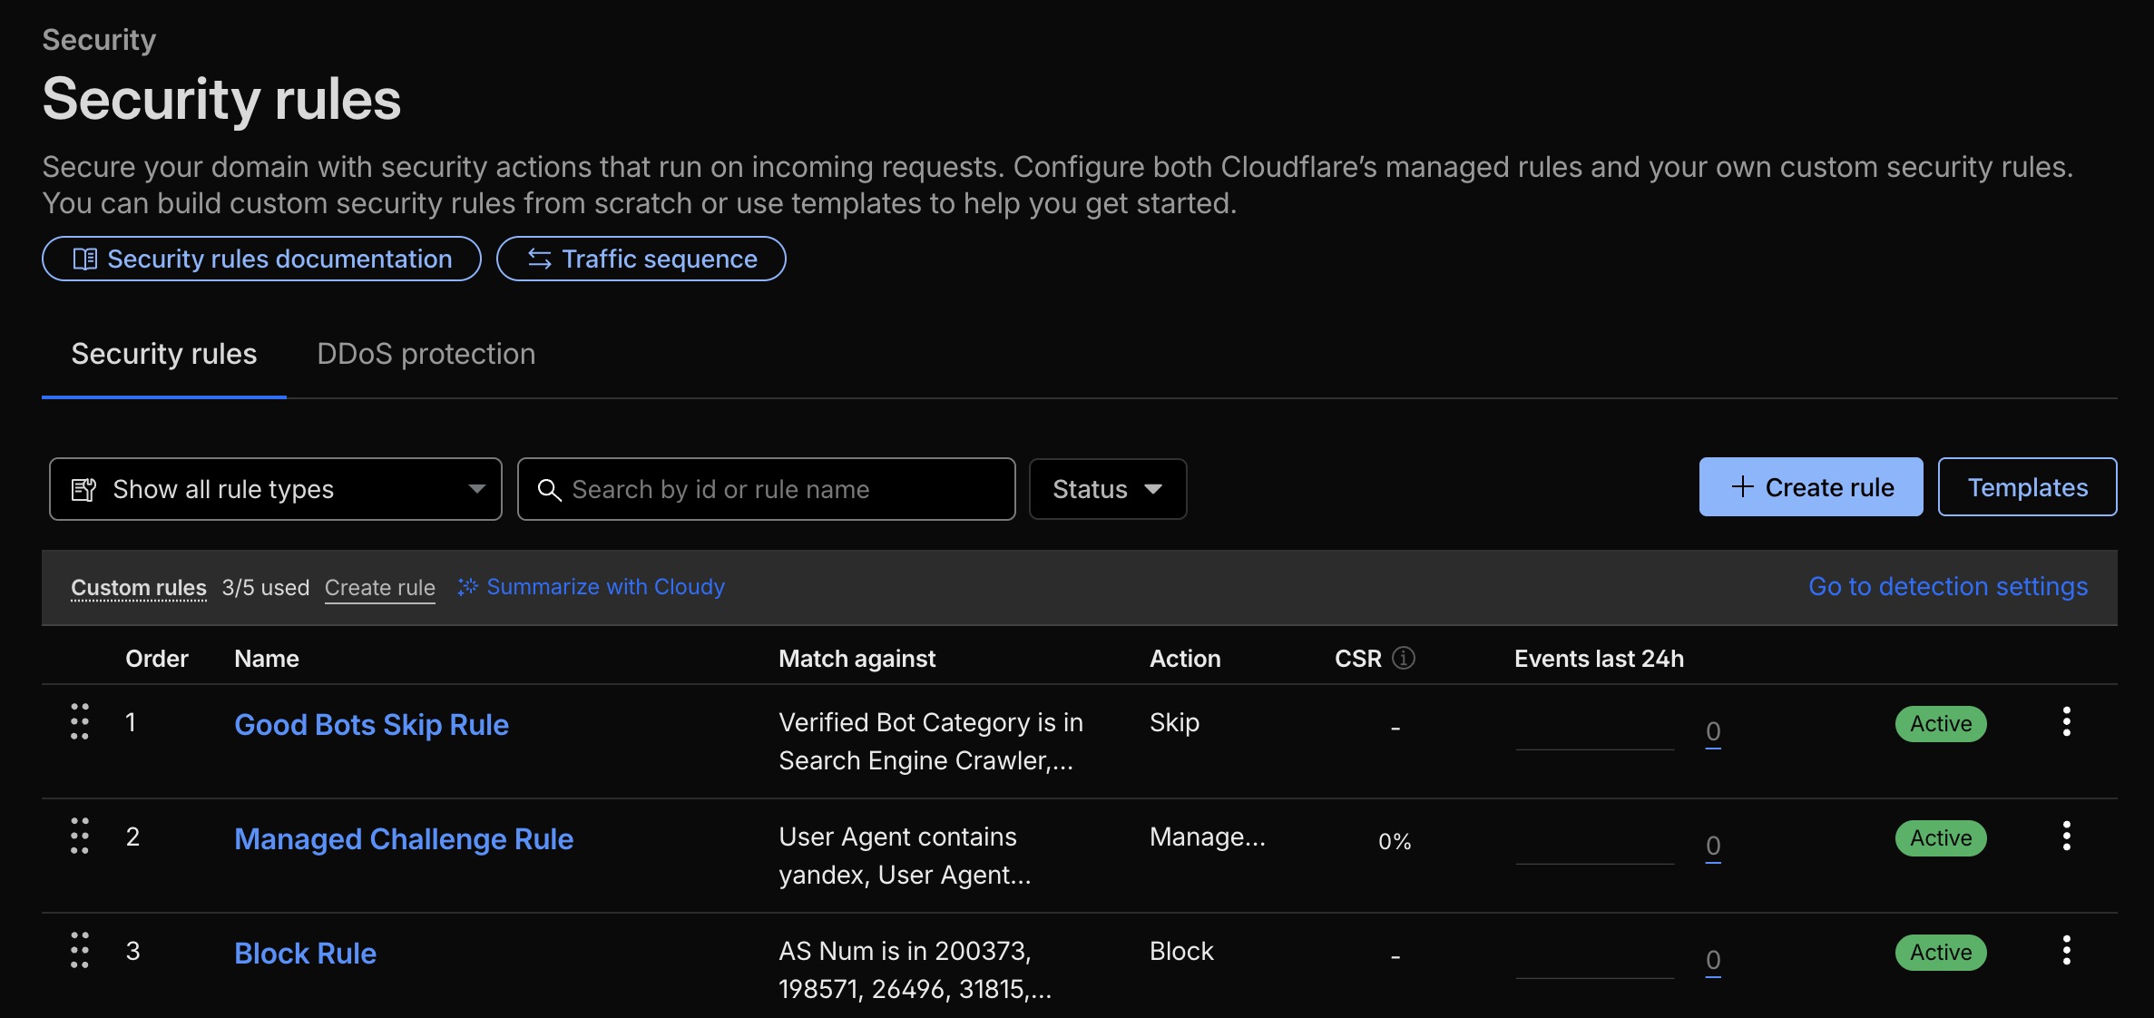
Task: Switch to the DDoS protection tab
Action: (426, 354)
